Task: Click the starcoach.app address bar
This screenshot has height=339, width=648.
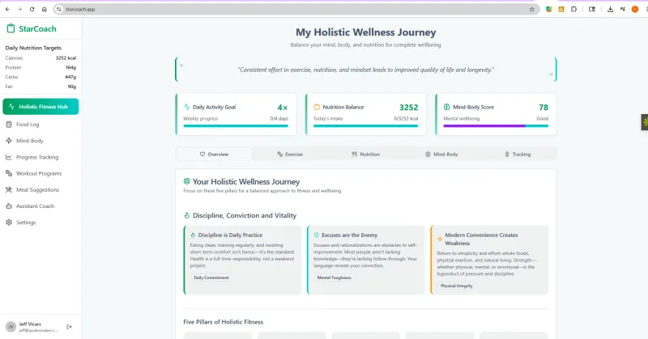Action: (296, 9)
